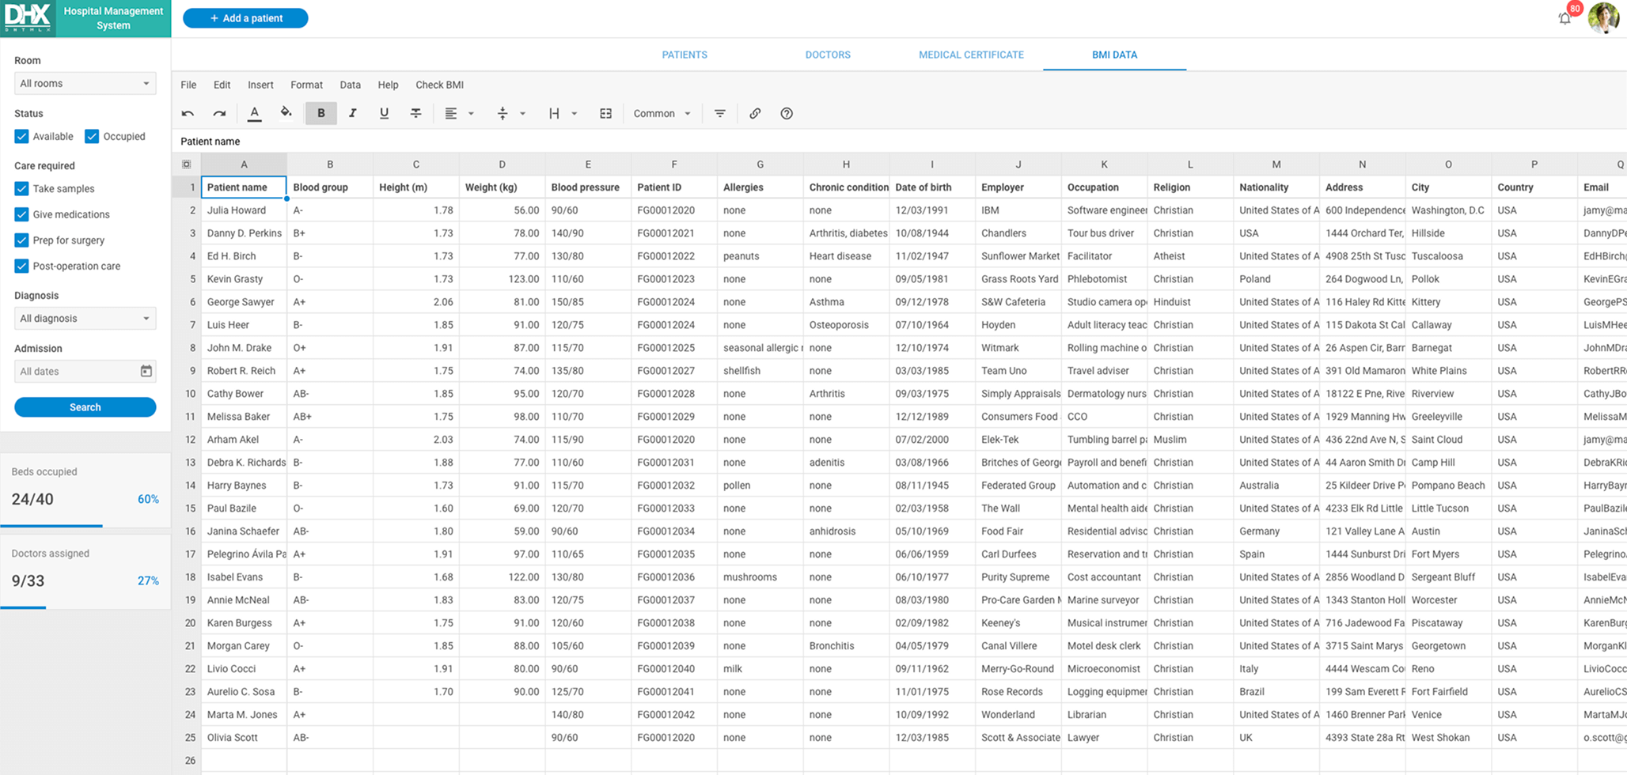This screenshot has height=775, width=1627.
Task: Open the Check BMI menu
Action: click(439, 85)
